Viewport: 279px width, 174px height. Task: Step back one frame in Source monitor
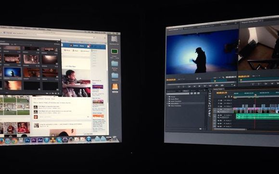[194, 87]
